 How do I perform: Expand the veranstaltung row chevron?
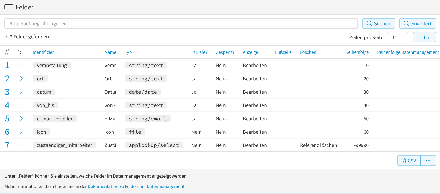pos(21,65)
